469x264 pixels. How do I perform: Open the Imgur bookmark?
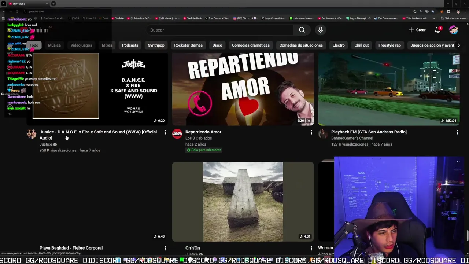(x=359, y=18)
